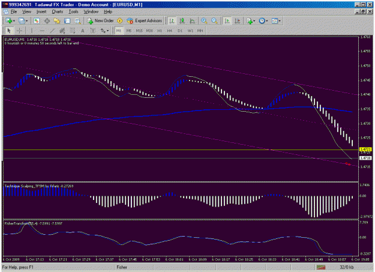Select the arrow Cursor tool

(9, 31)
